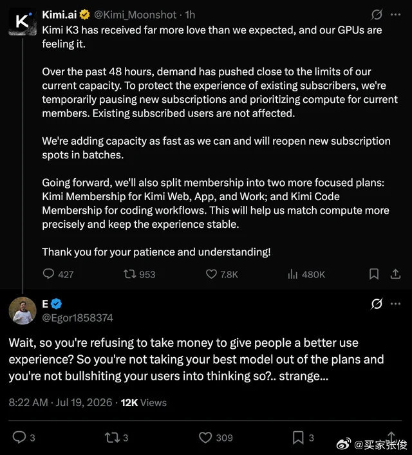Open more options menu on Kimi.ai post
The image size is (412, 455).
point(395,15)
